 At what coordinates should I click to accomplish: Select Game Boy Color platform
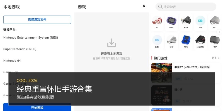point(15,84)
